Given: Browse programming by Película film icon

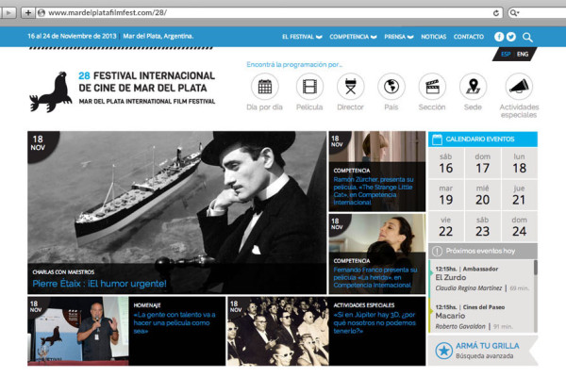Looking at the screenshot, I should [x=309, y=87].
